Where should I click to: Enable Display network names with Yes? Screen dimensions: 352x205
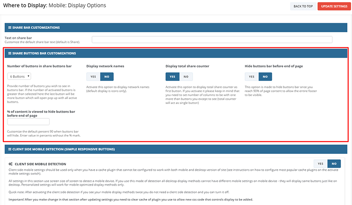point(93,77)
